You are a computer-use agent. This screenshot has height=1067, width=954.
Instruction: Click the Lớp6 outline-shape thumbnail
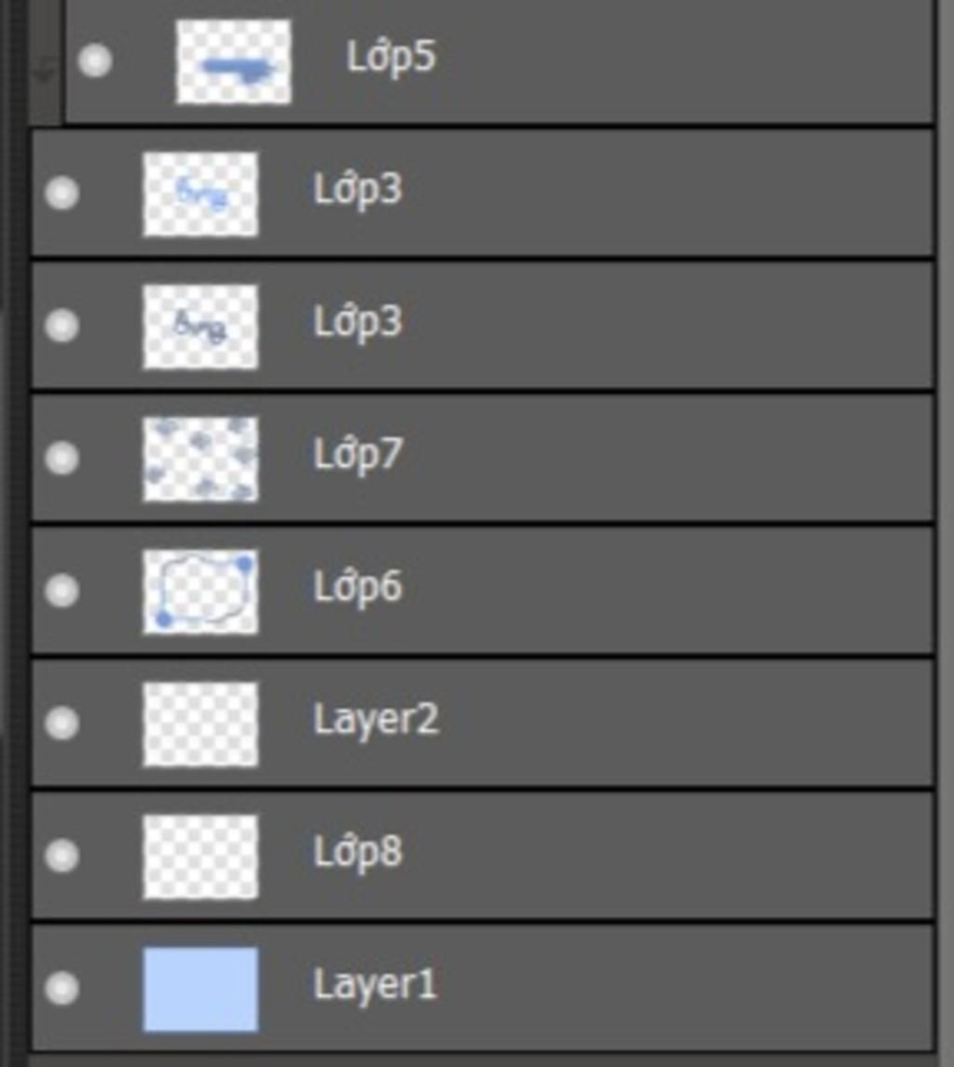[200, 592]
